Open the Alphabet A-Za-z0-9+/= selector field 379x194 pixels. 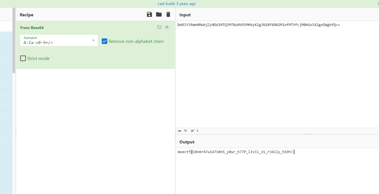[x=55, y=43]
